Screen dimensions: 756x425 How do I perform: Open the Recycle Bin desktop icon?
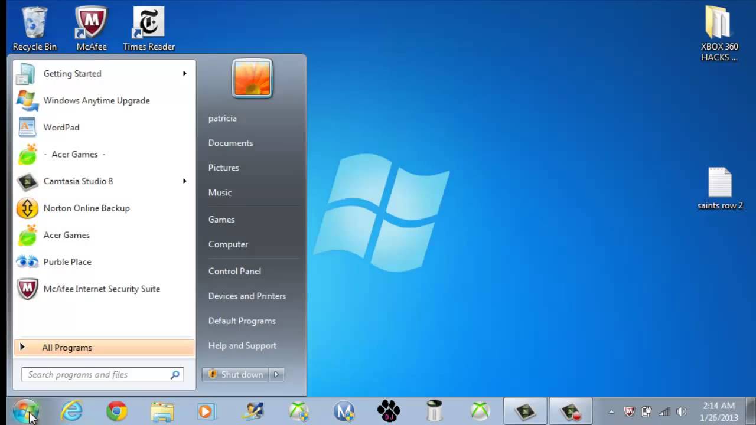[35, 28]
